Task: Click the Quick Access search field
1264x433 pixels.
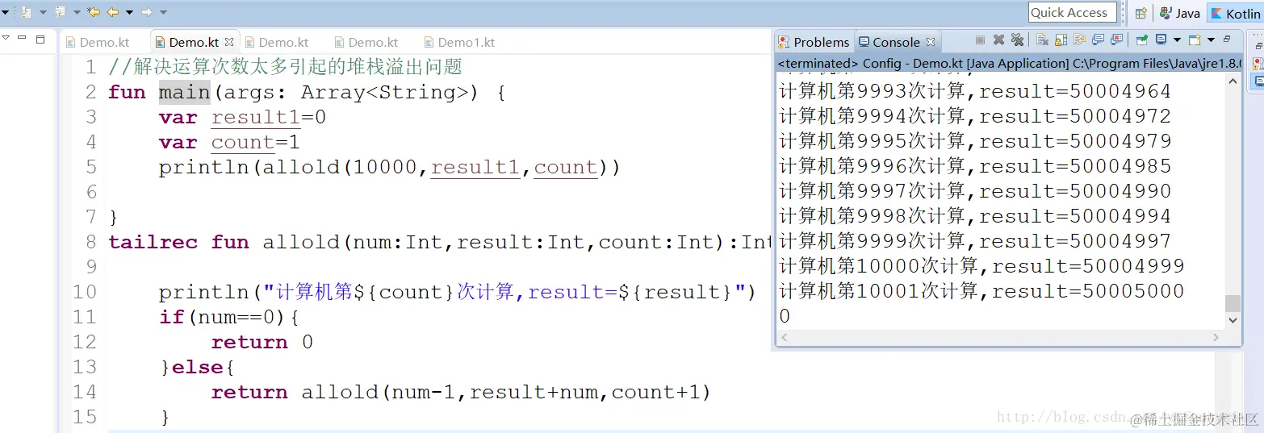Action: (x=1073, y=12)
